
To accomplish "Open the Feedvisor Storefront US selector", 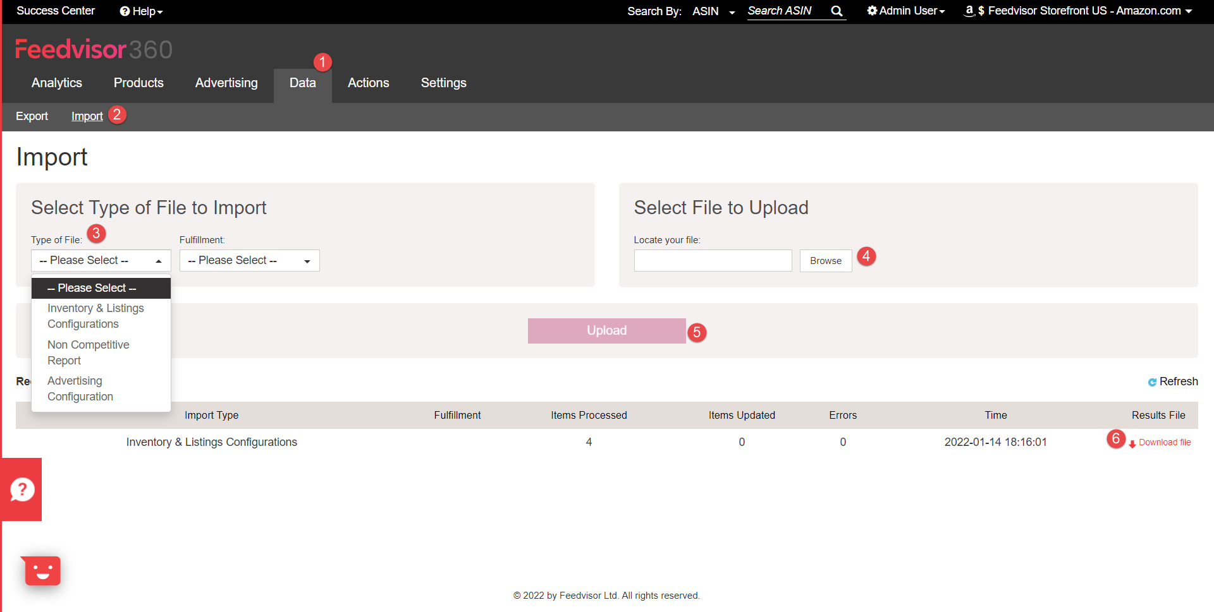I will click(1078, 11).
